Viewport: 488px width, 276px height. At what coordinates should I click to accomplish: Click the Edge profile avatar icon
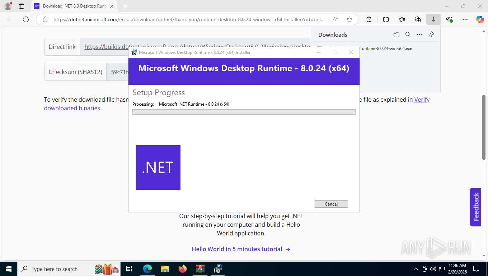pyautogui.click(x=8, y=6)
